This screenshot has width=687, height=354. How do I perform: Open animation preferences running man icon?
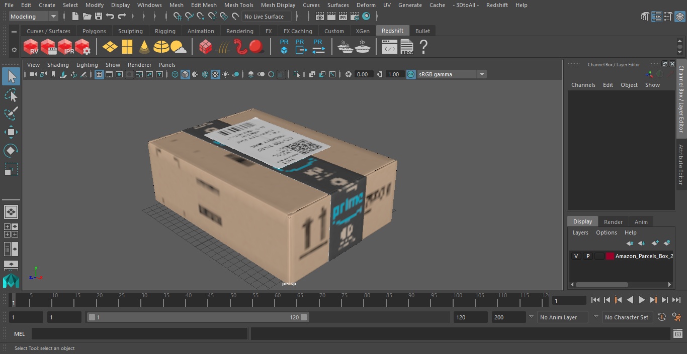point(676,317)
